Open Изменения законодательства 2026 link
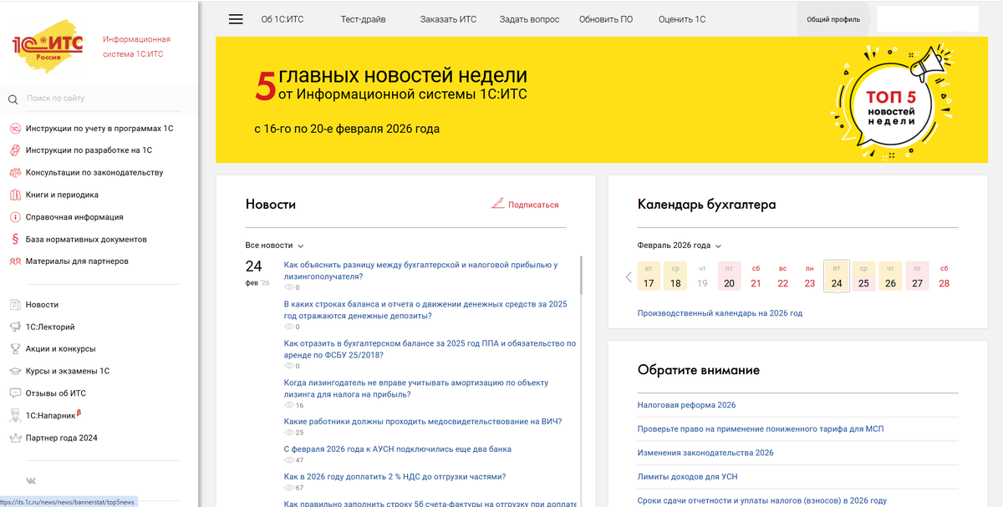Image resolution: width=1003 pixels, height=507 pixels. (x=705, y=453)
